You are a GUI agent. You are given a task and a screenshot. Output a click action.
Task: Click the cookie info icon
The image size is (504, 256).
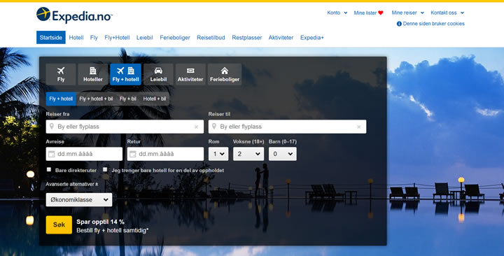[399, 24]
